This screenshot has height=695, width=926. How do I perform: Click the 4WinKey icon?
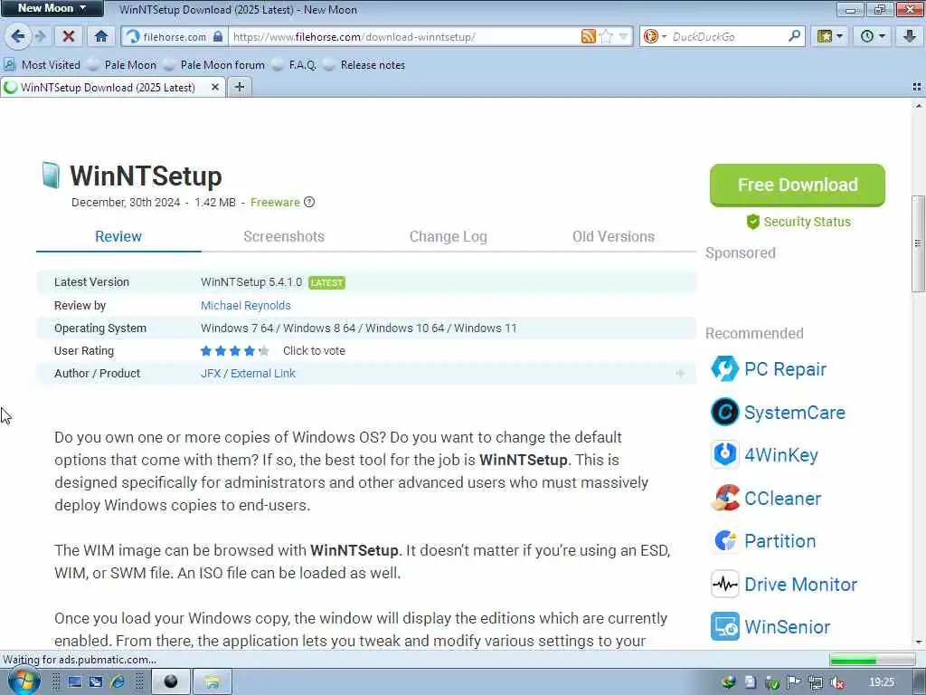[724, 454]
